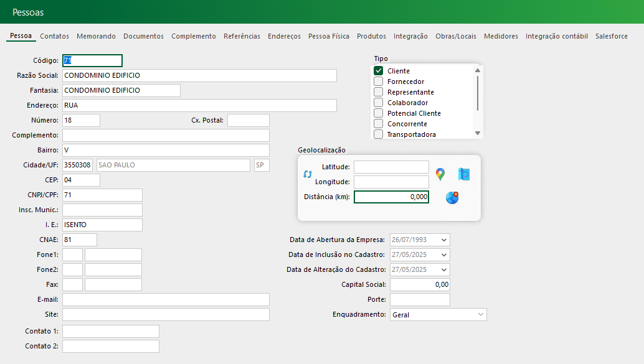Switch to the Medidores tab

501,36
